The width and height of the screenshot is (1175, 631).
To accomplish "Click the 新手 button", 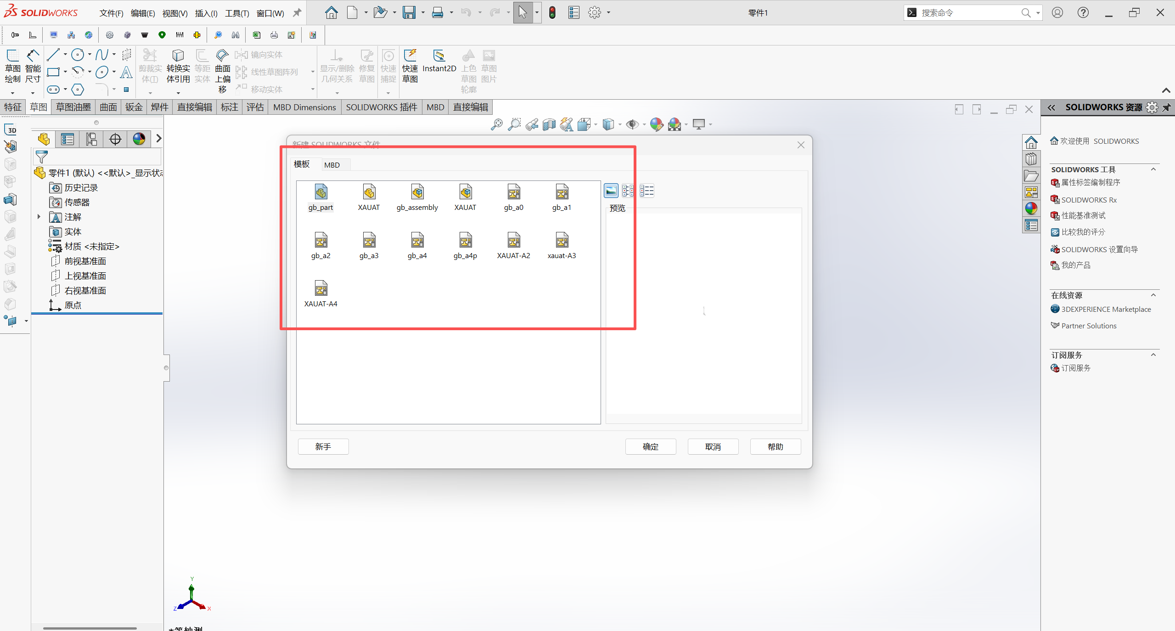I will point(323,446).
